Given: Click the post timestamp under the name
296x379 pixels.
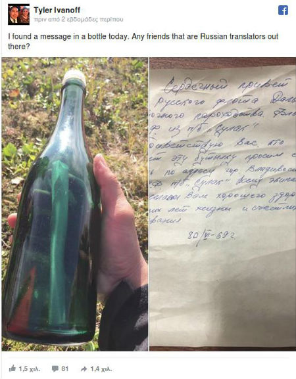Looking at the screenshot, I should (79, 20).
